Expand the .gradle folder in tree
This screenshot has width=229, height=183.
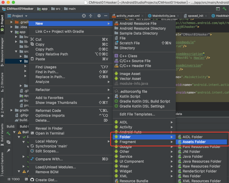[x=11, y=22]
